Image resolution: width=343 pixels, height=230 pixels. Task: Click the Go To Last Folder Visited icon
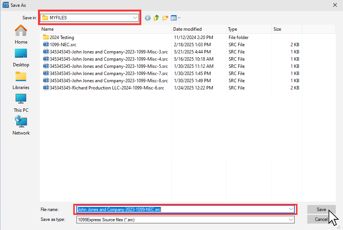pyautogui.click(x=148, y=17)
